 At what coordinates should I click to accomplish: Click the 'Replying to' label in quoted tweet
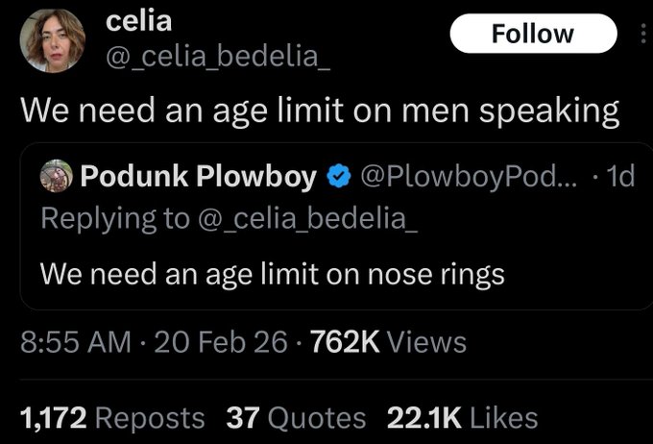(x=113, y=218)
